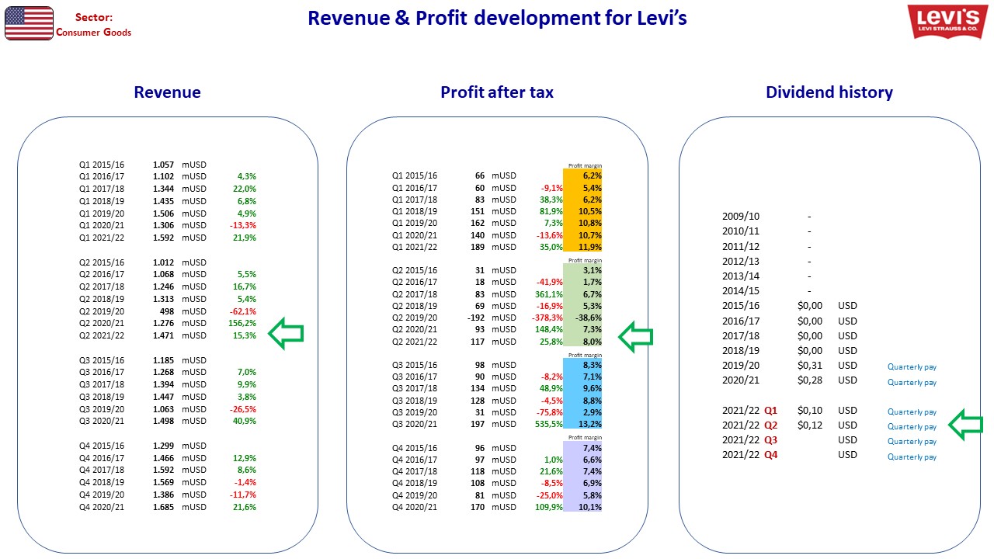Select the 'Revenue' panel heading
This screenshot has height=559, width=994.
coord(167,92)
